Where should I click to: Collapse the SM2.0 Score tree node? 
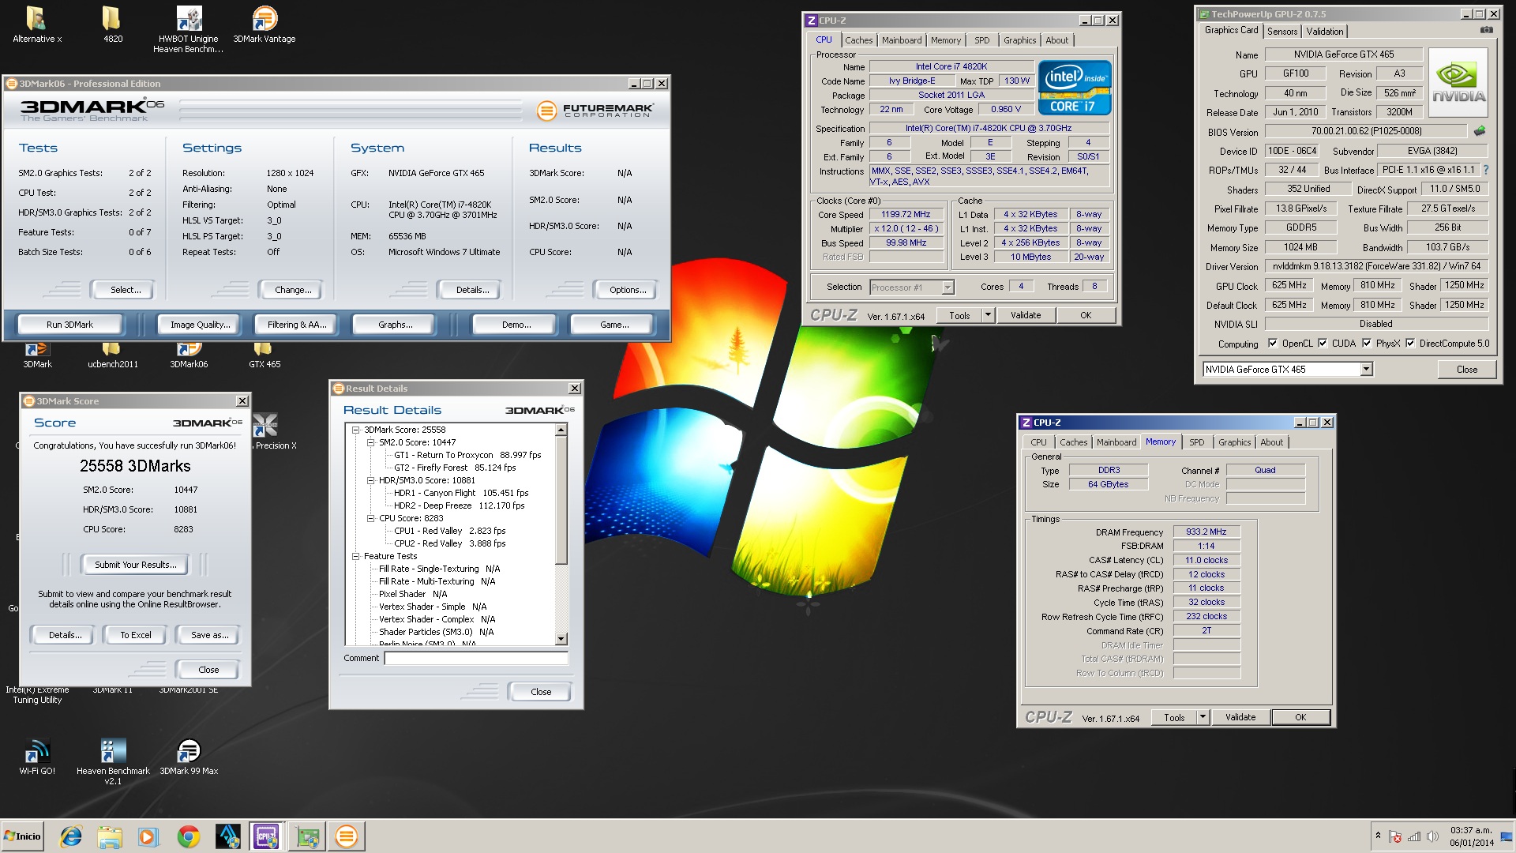(370, 442)
